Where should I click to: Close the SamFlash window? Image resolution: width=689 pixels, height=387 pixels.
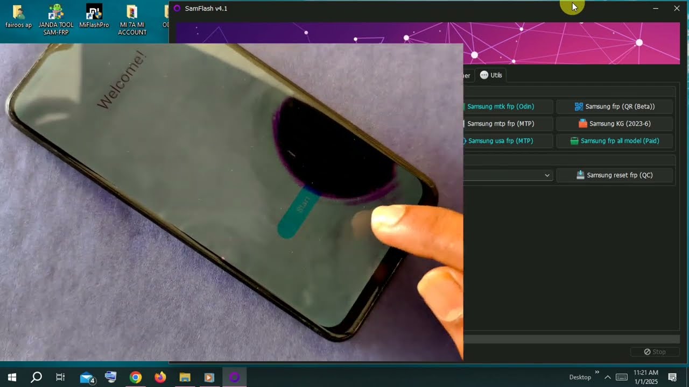click(x=677, y=8)
